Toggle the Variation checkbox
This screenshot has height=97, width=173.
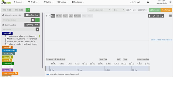click(x=135, y=10)
